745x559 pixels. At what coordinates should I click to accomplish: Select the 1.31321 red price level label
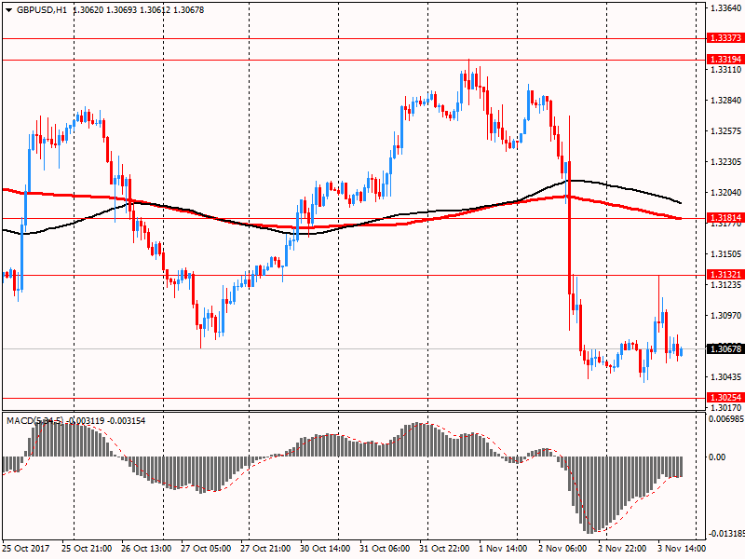725,274
